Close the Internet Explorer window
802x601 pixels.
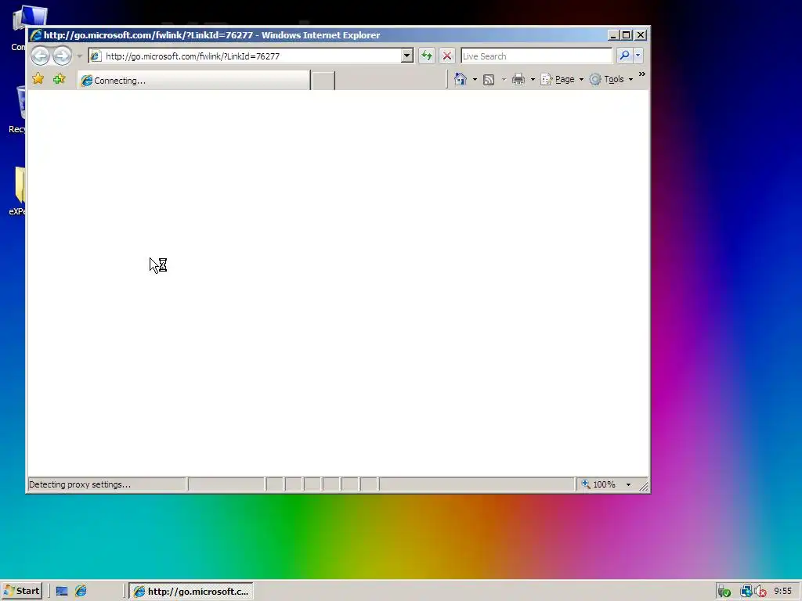[x=641, y=35]
